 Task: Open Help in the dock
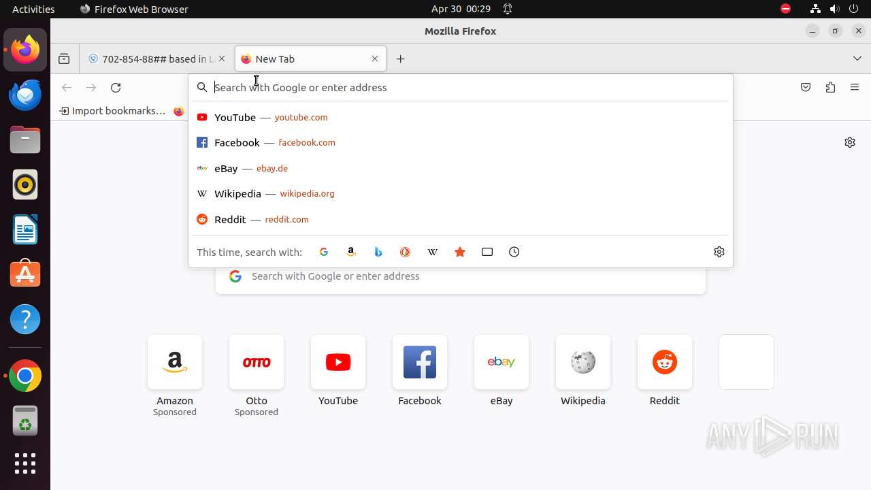(x=25, y=319)
